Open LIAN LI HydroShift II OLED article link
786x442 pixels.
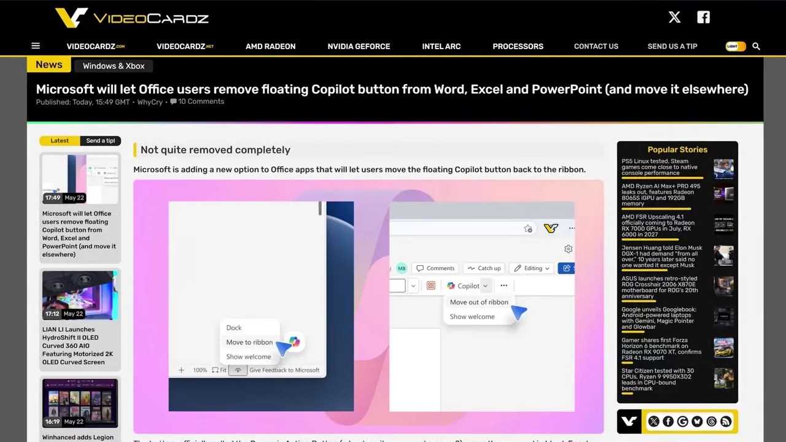click(x=78, y=346)
